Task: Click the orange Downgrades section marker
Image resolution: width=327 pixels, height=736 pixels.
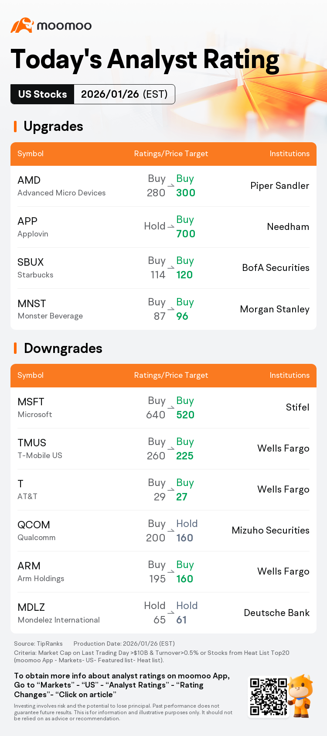Action: click(15, 348)
